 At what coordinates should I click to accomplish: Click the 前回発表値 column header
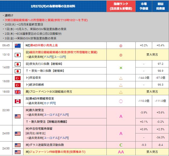[x=160, y=6]
